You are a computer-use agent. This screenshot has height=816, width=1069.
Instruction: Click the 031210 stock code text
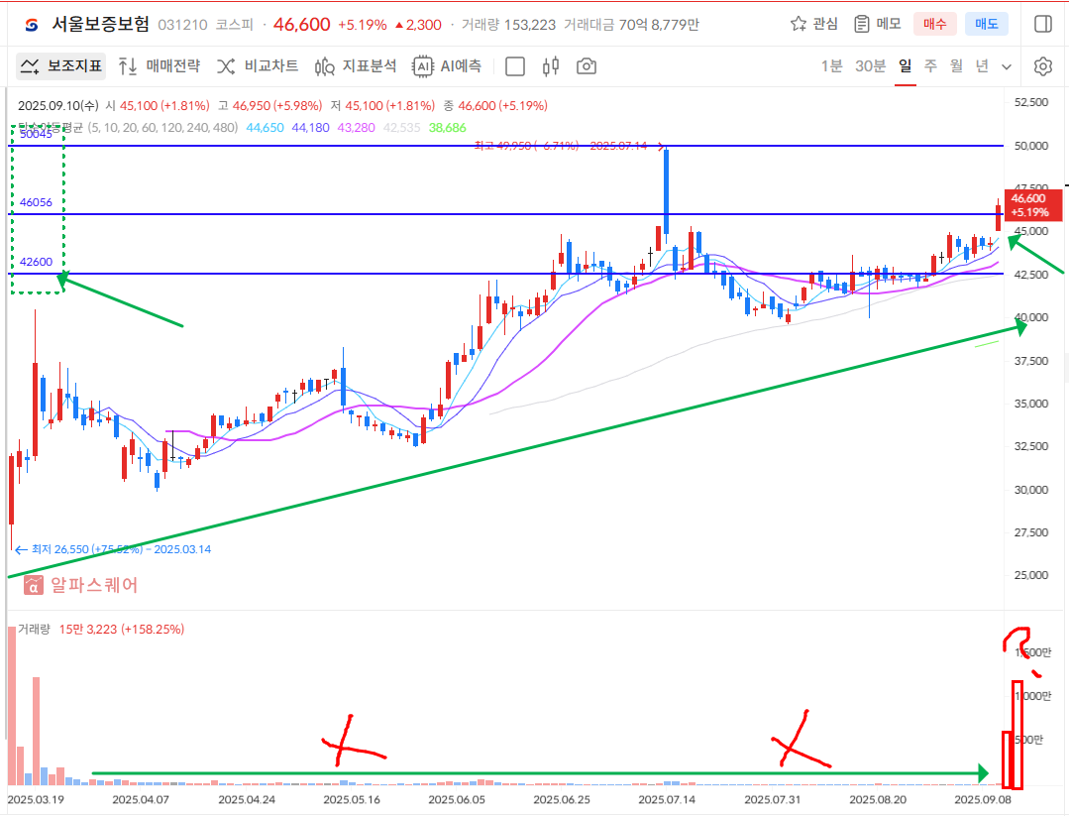182,25
